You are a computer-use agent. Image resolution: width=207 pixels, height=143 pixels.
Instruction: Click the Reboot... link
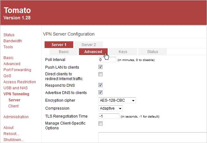coord(11,134)
